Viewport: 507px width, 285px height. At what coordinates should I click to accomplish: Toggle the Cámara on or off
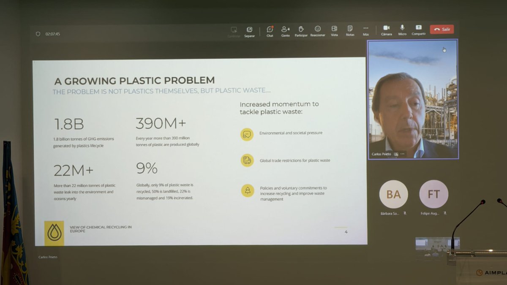point(386,30)
